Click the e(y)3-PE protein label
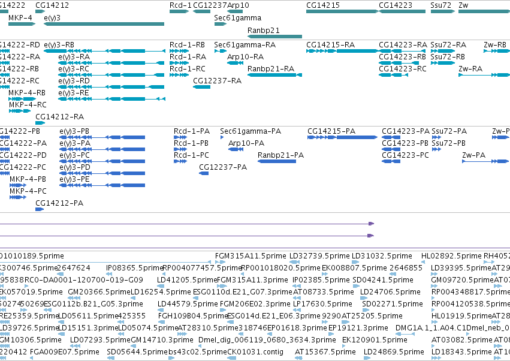The width and height of the screenshot is (510, 361). 74,179
